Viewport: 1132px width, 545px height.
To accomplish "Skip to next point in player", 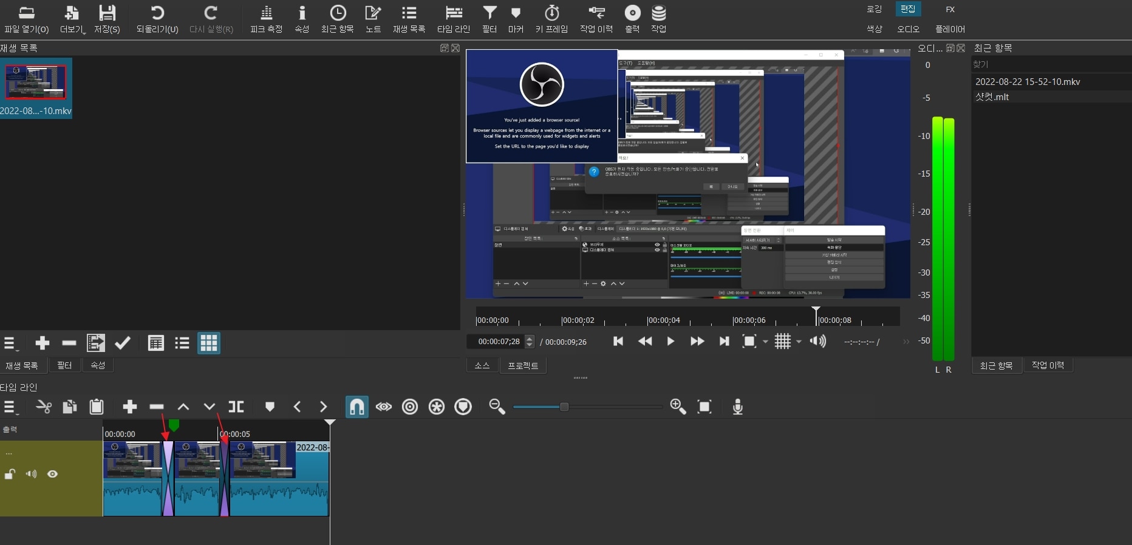I will coord(724,341).
